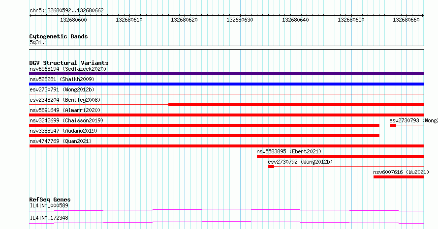The image size is (438, 229).
Task: Click the esv2348204 (Bentley2008) label
Action: tap(65, 100)
